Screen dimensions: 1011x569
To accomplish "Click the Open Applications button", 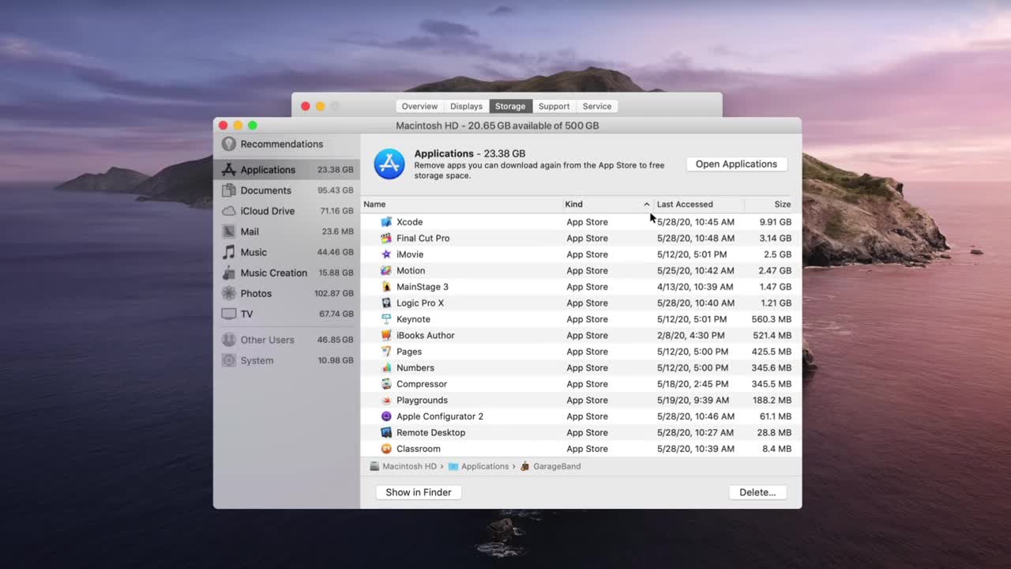I will [x=736, y=164].
